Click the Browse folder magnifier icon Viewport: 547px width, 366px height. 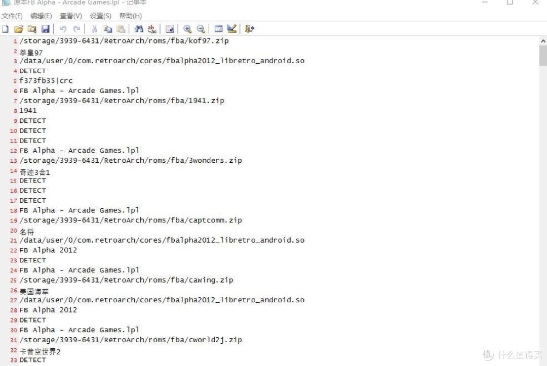click(x=32, y=29)
